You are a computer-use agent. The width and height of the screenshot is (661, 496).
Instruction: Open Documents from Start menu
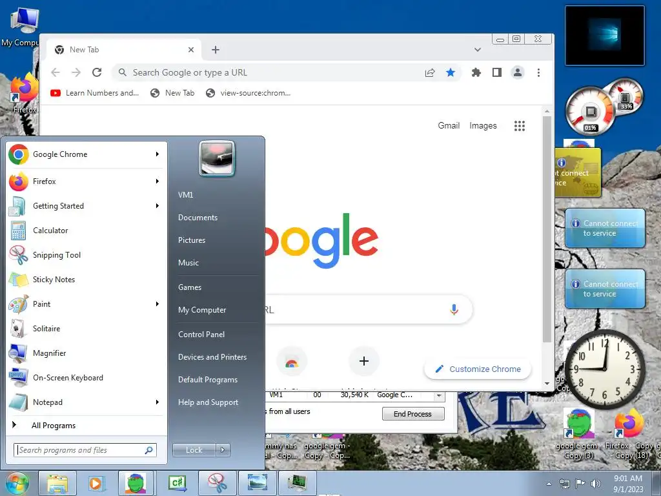pyautogui.click(x=198, y=218)
